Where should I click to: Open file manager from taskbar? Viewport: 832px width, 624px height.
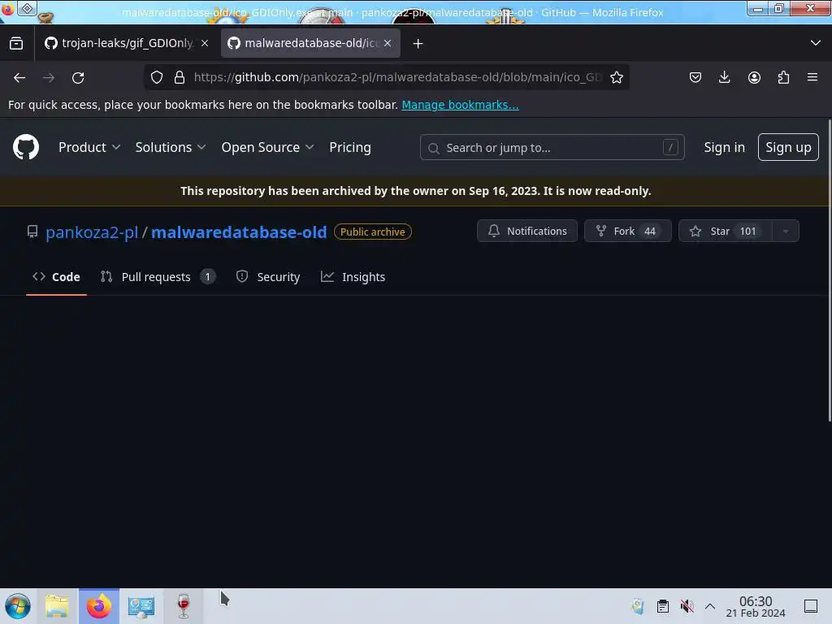click(57, 606)
